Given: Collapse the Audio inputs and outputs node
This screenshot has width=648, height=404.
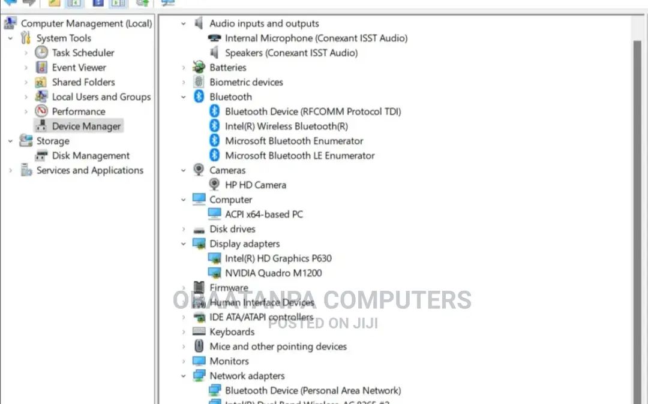Looking at the screenshot, I should [184, 23].
